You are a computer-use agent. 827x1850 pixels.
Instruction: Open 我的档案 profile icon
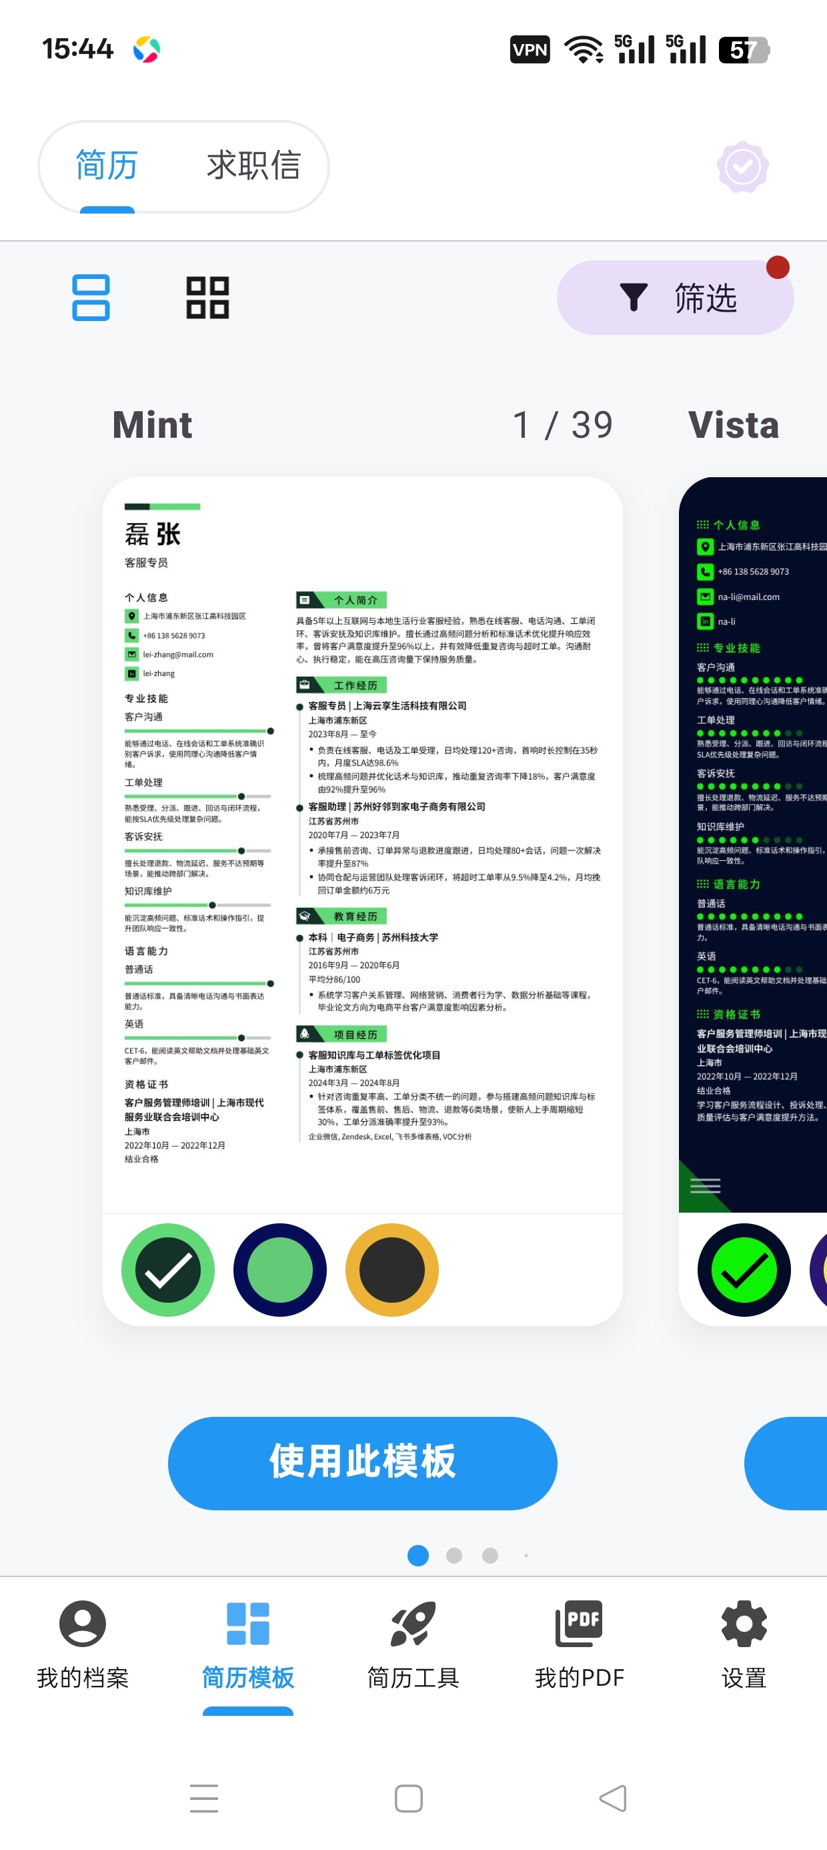[x=83, y=1623]
